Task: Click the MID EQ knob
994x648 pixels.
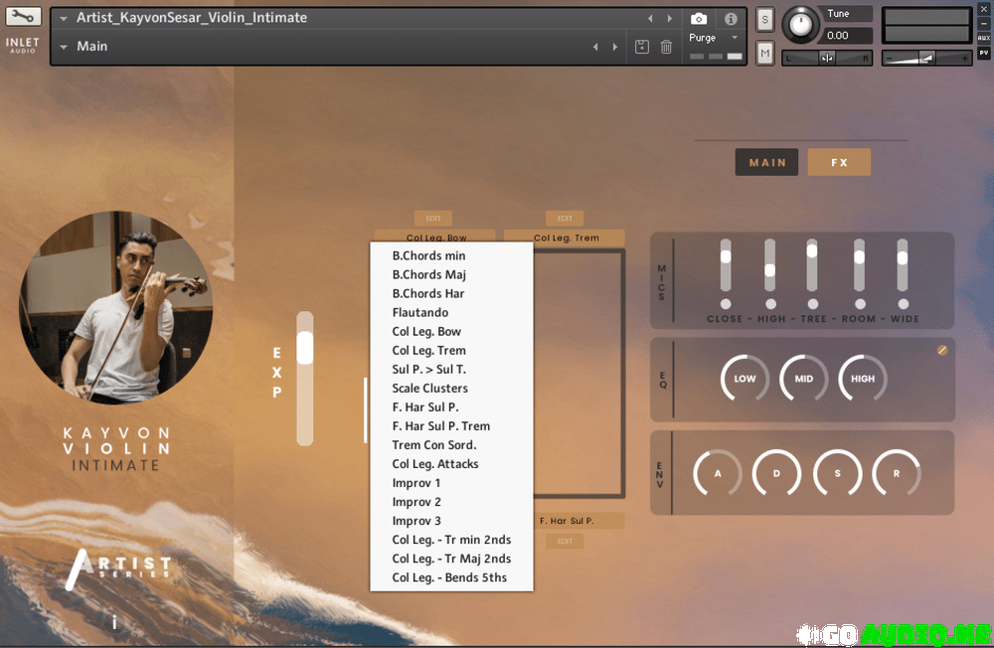Action: 804,379
